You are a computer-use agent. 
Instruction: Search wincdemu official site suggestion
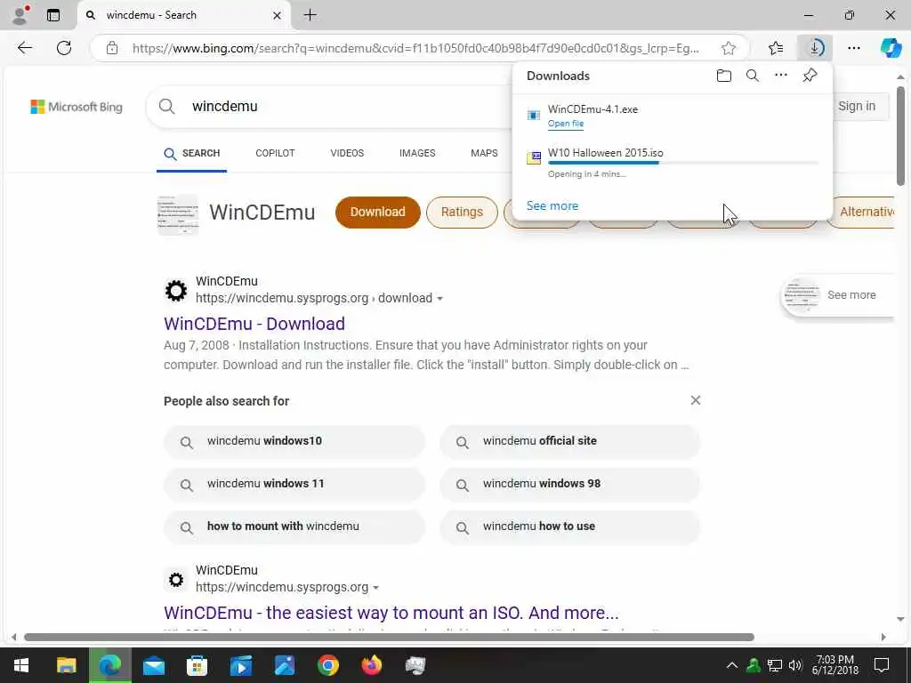click(x=570, y=441)
